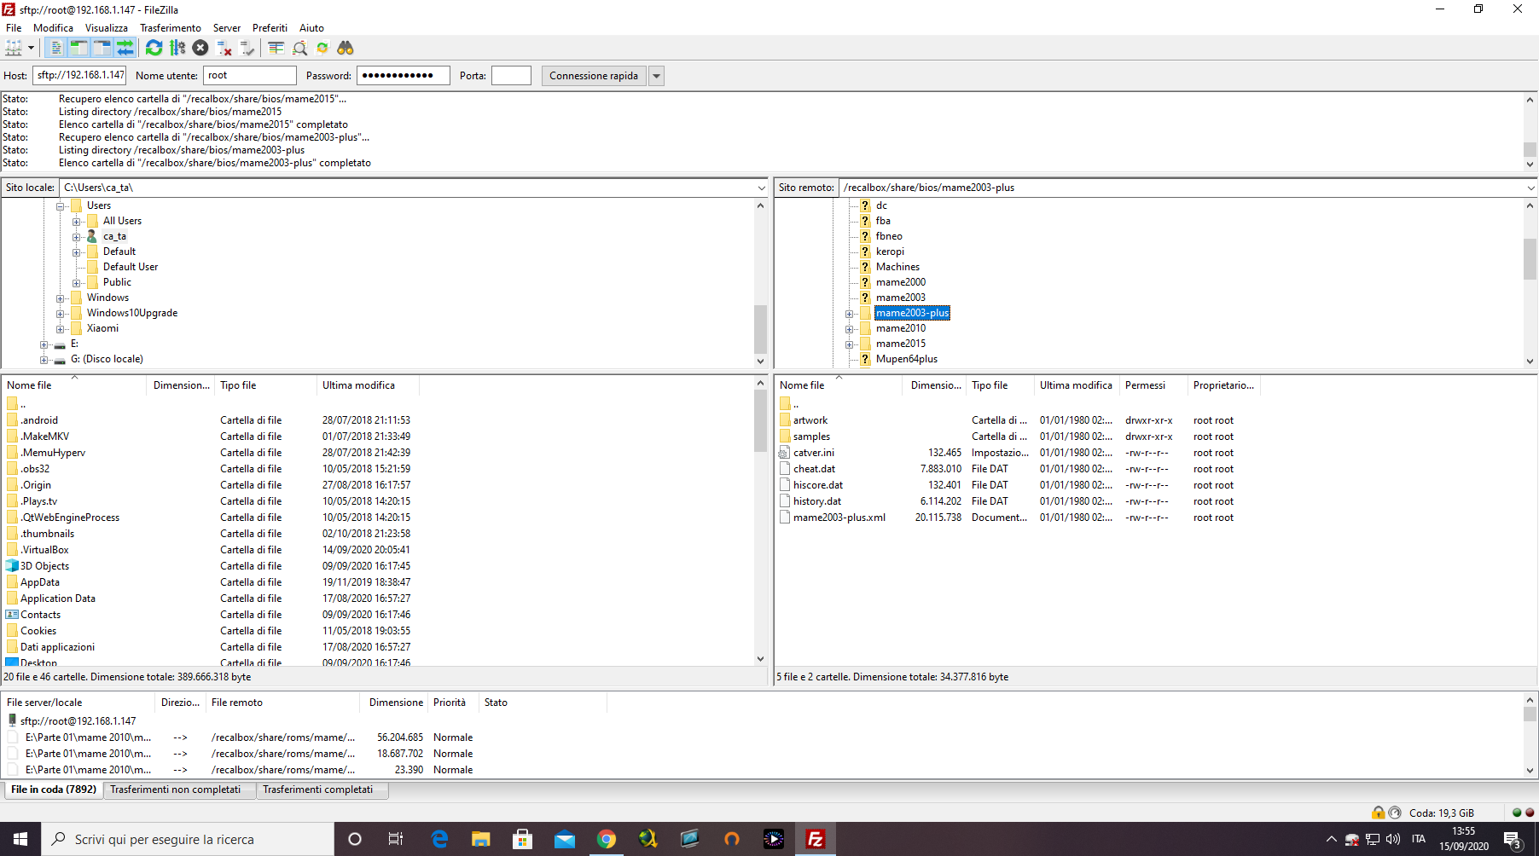1539x856 pixels.
Task: Reconnect to the last server
Action: click(247, 48)
